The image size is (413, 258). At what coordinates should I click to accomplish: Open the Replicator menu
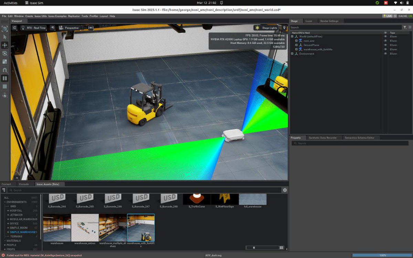pyautogui.click(x=74, y=16)
